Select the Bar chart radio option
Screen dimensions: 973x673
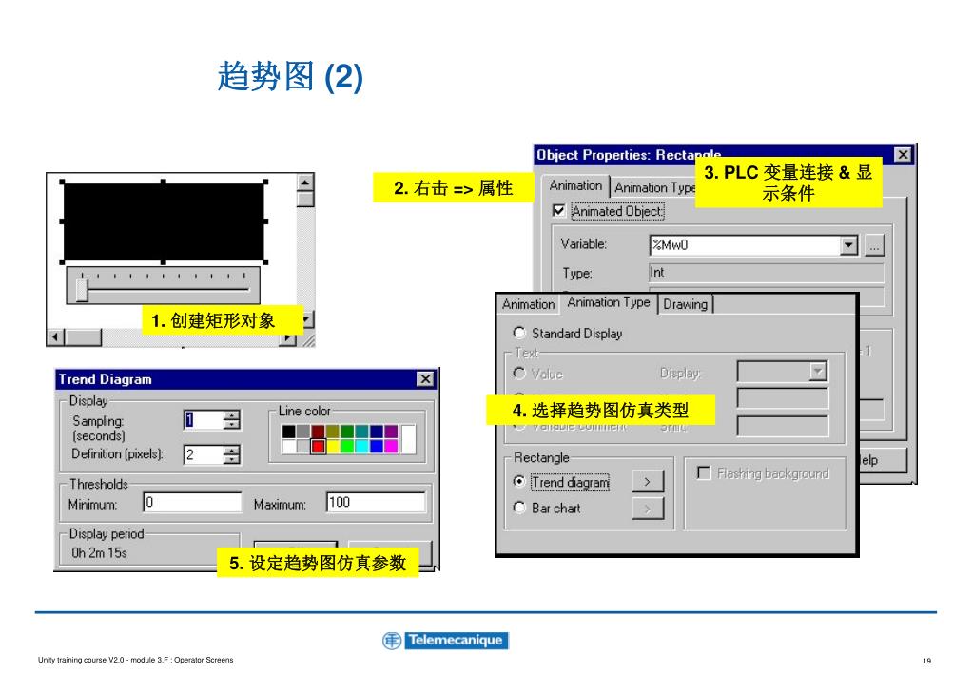coord(519,508)
